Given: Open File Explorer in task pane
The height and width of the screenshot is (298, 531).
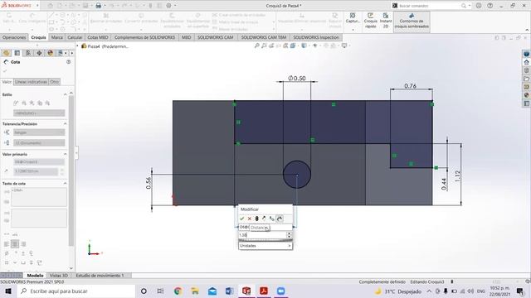Looking at the screenshot, I should [526, 79].
